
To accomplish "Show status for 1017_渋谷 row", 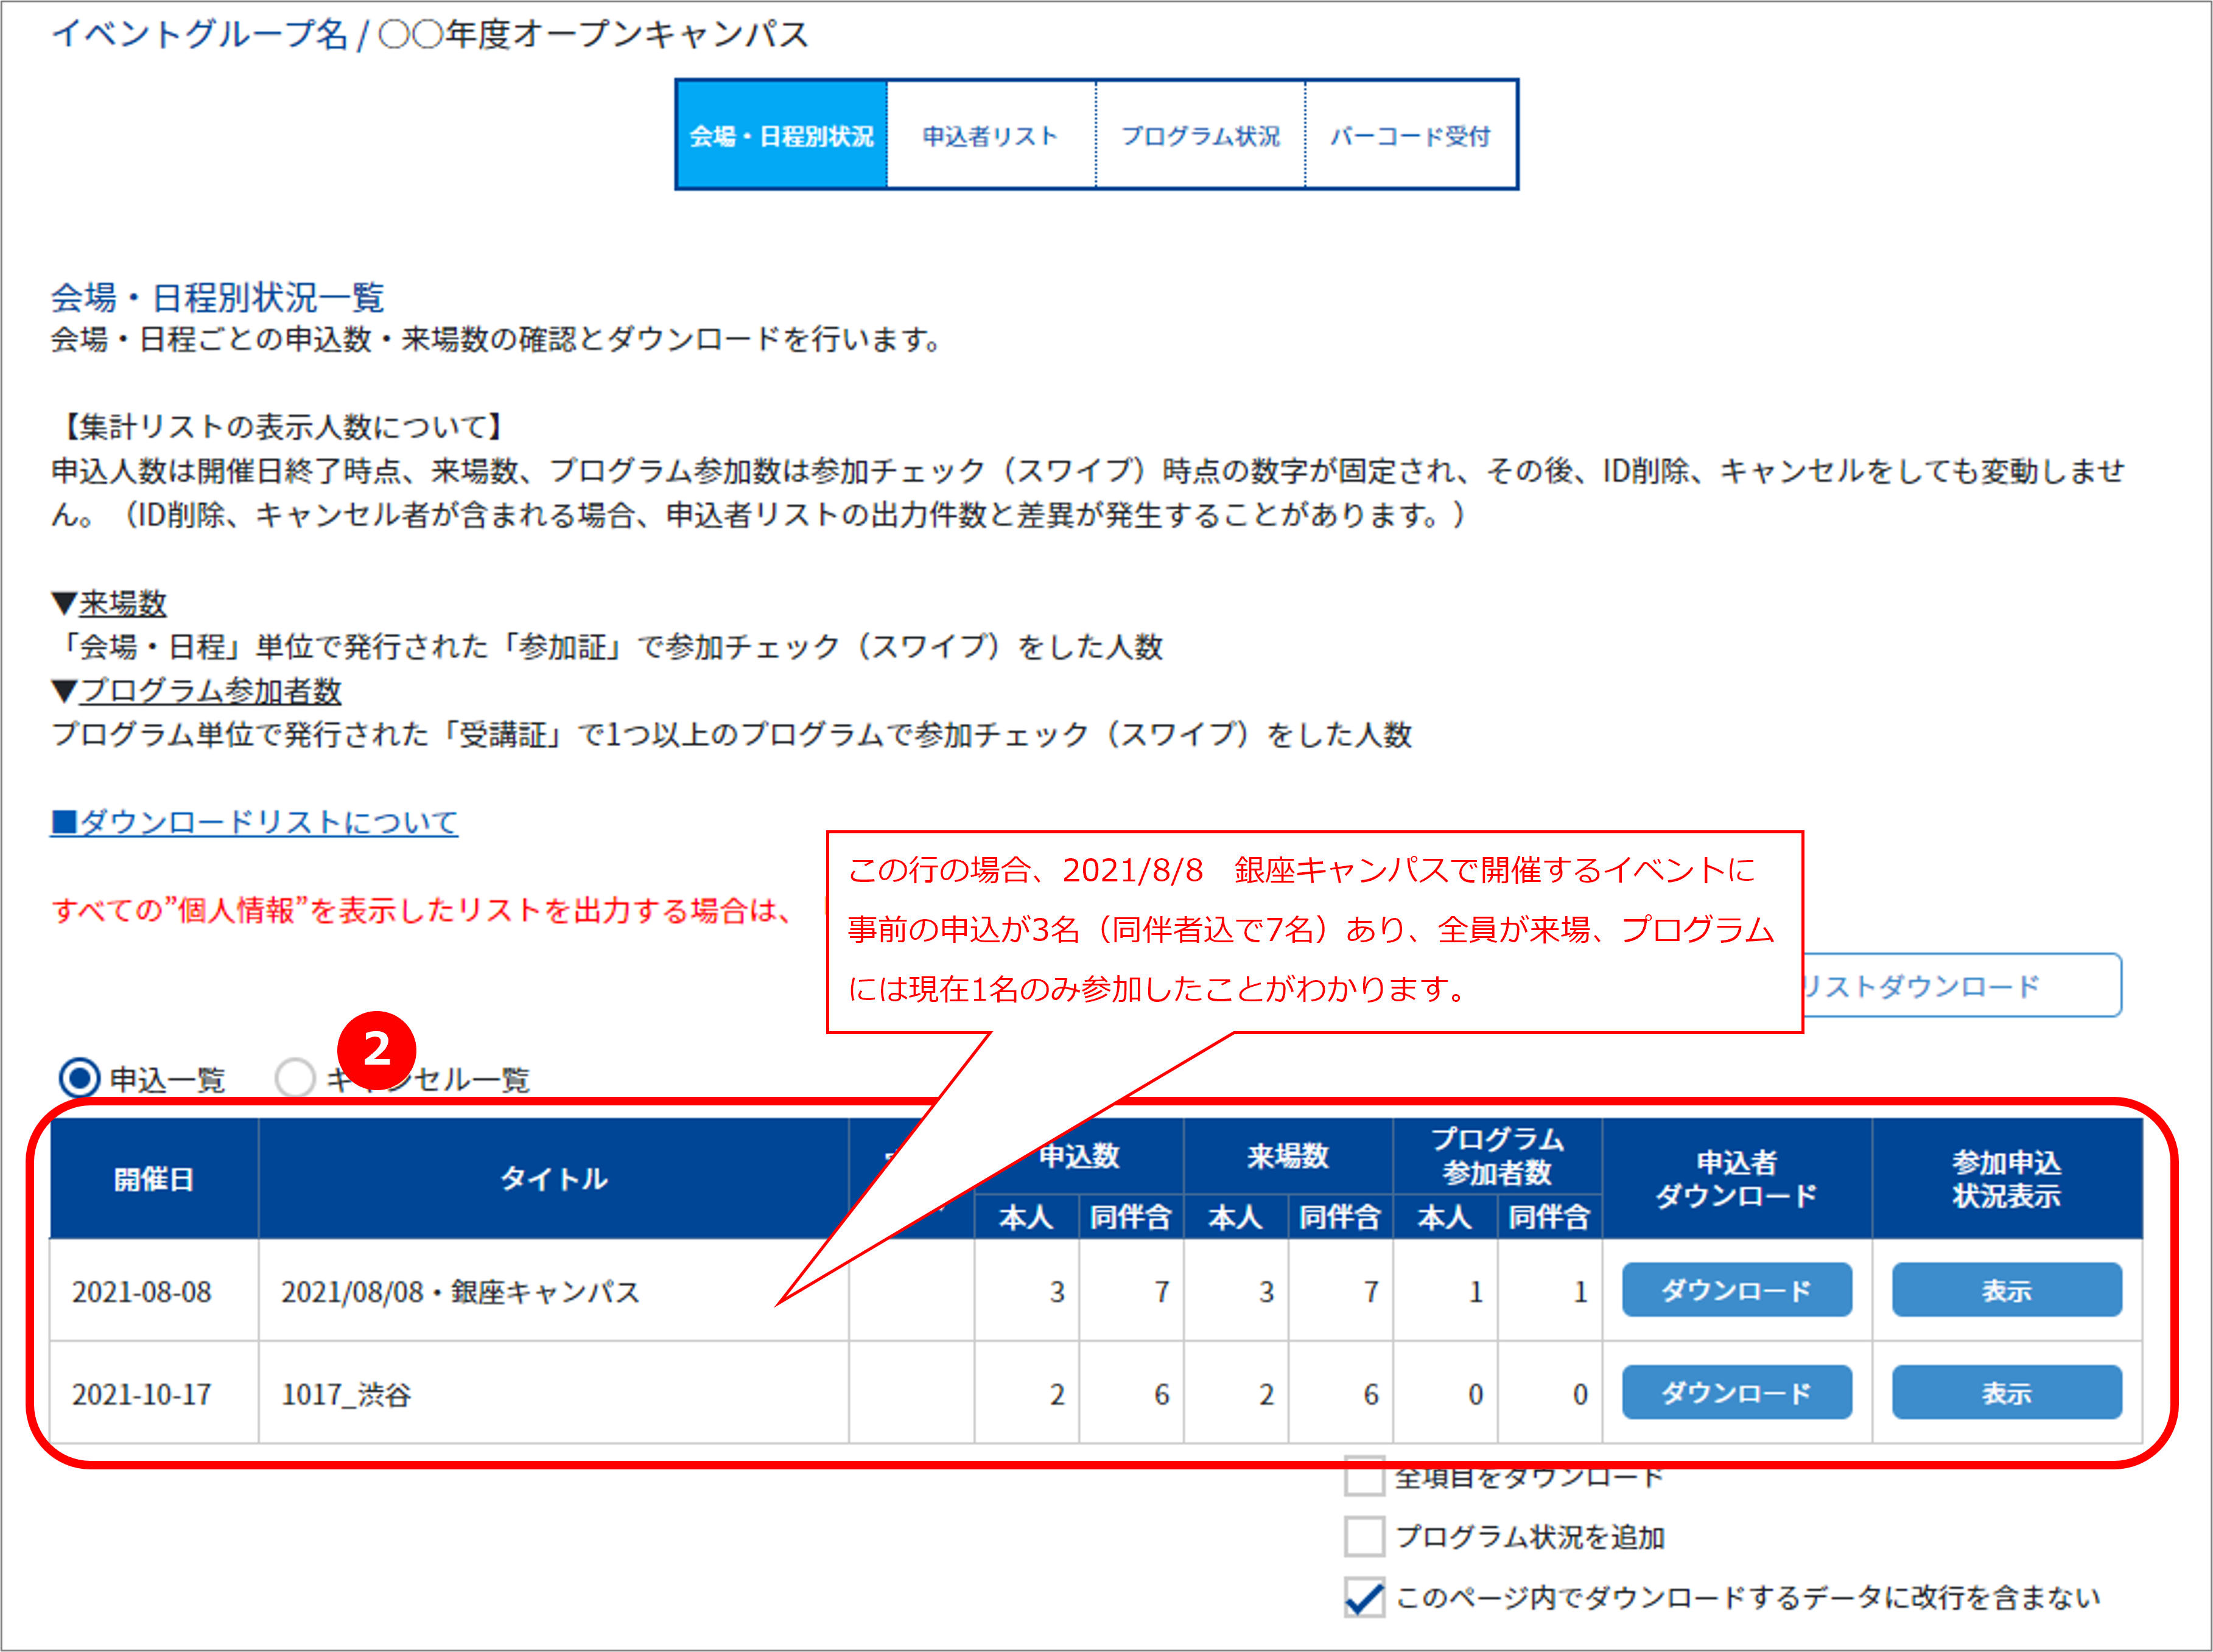I will click(2006, 1392).
